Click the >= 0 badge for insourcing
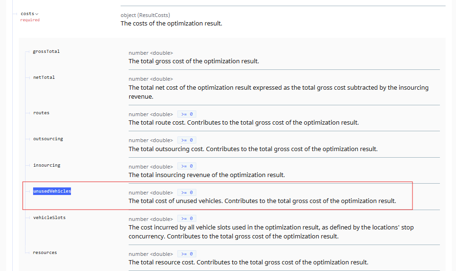This screenshot has width=456, height=271. point(186,167)
